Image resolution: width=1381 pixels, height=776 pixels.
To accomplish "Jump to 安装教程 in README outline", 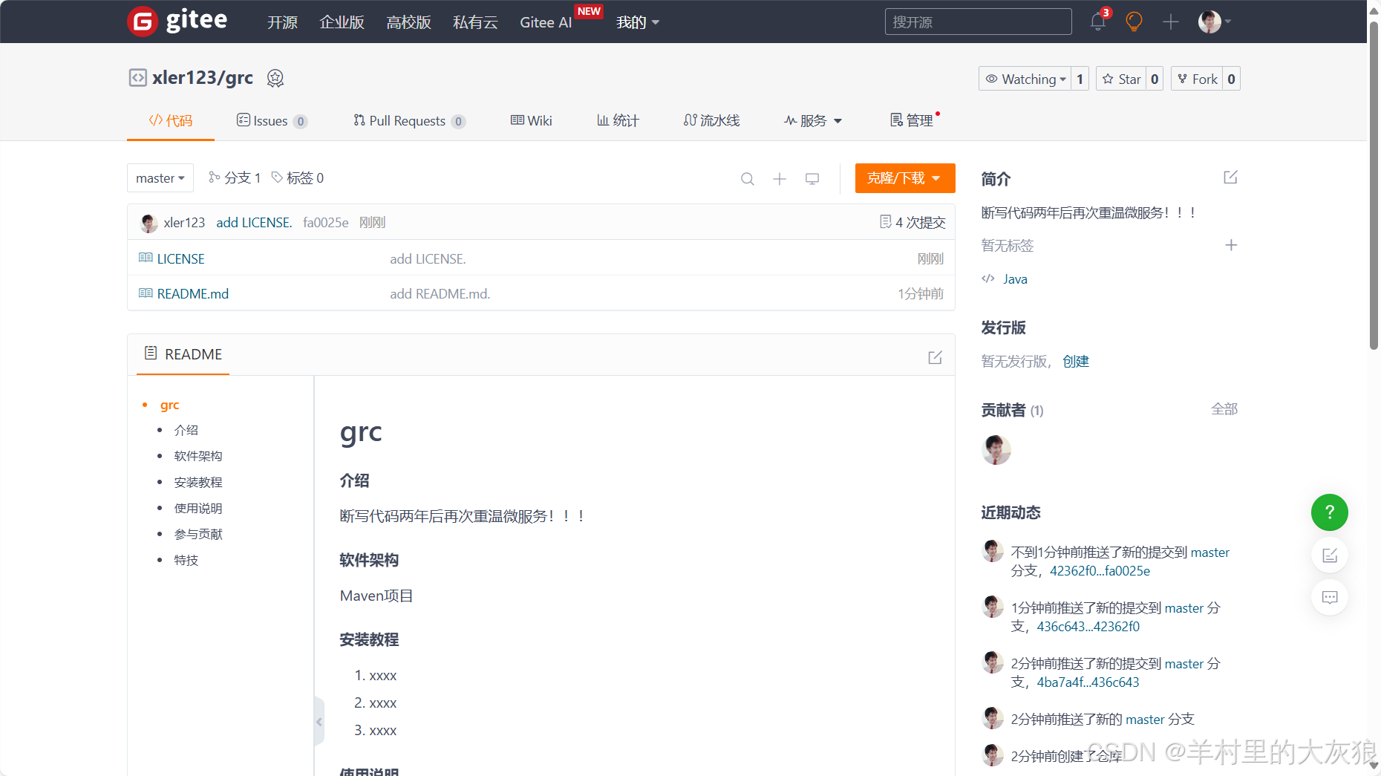I will tap(198, 482).
